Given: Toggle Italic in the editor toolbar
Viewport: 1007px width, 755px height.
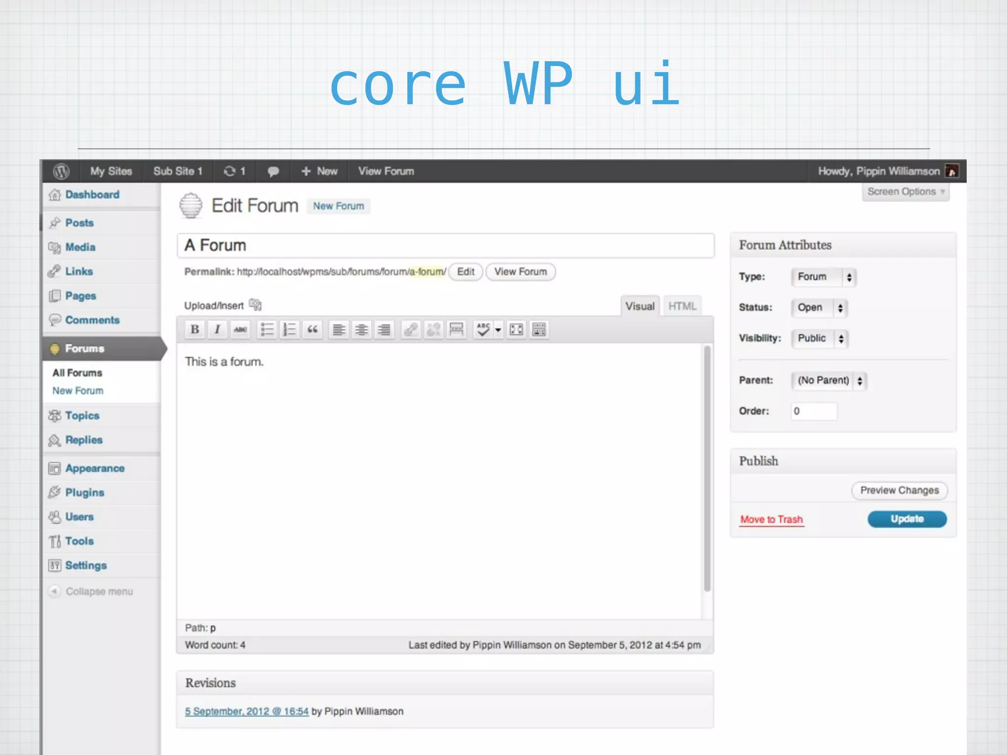Looking at the screenshot, I should [217, 329].
